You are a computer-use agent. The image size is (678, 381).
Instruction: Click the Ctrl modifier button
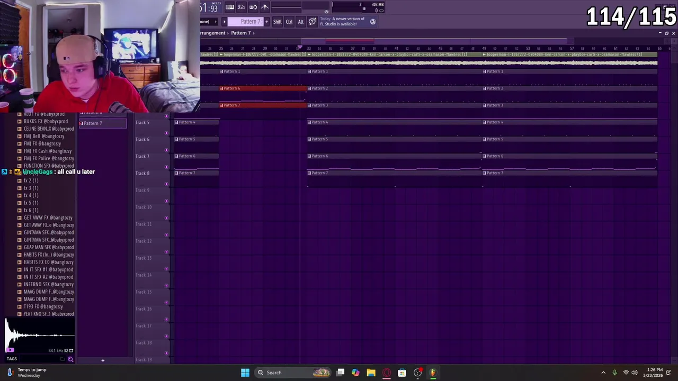289,22
